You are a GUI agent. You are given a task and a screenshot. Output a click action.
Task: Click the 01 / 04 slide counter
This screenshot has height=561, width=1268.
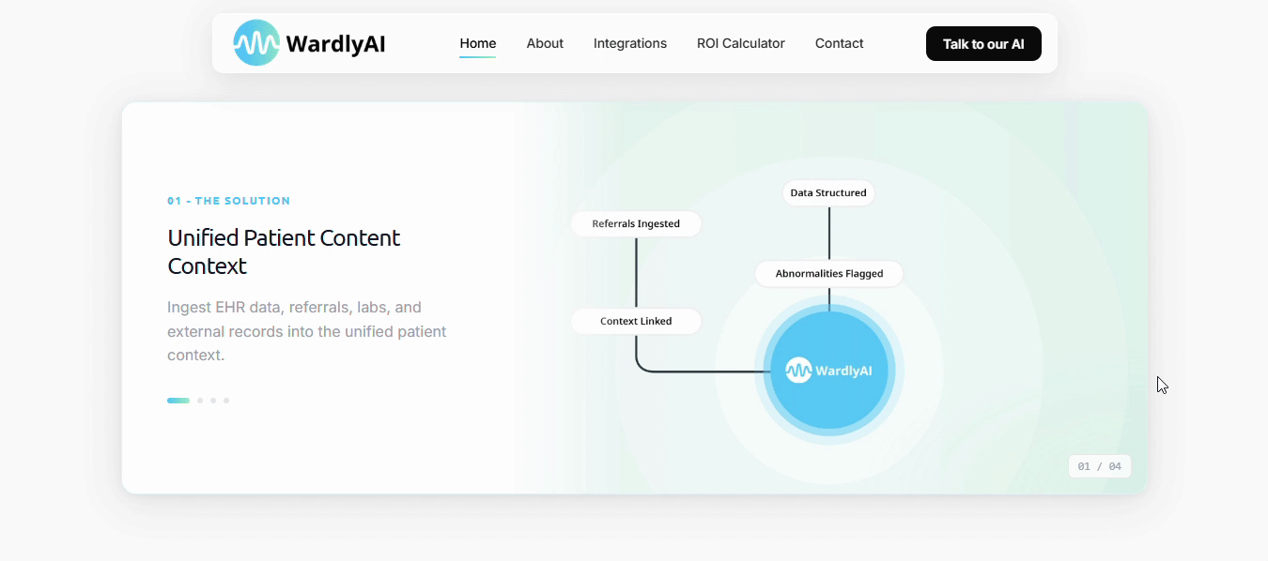[x=1099, y=466]
